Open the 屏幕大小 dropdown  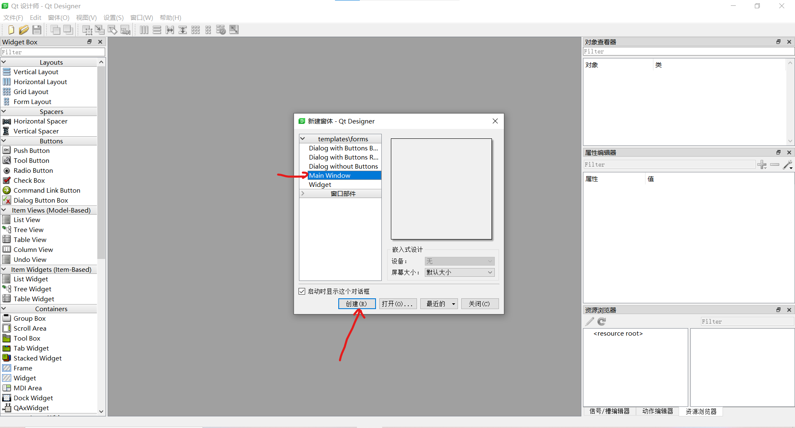pos(459,272)
